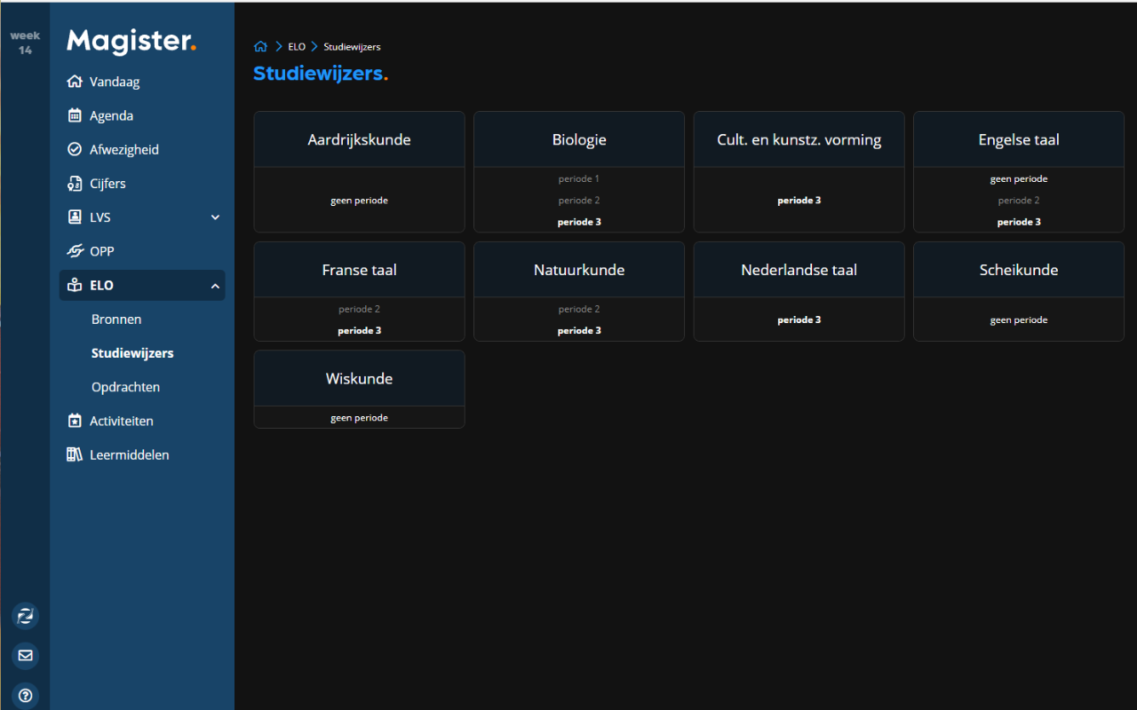Click ELO in the breadcrumb trail

coord(297,47)
